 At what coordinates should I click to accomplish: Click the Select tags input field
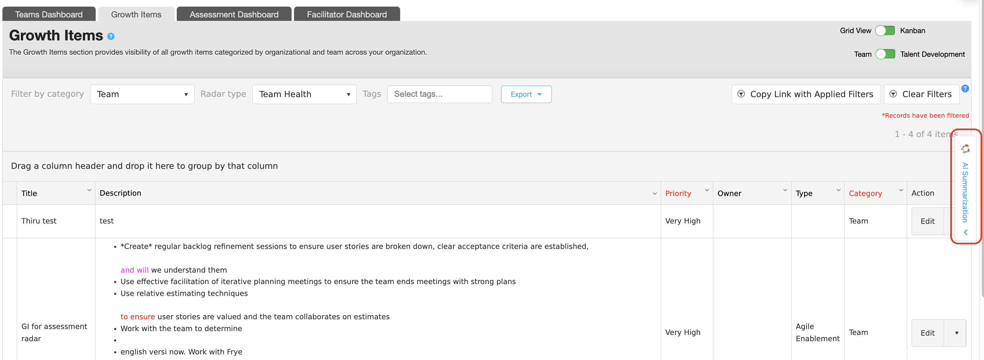coord(439,94)
